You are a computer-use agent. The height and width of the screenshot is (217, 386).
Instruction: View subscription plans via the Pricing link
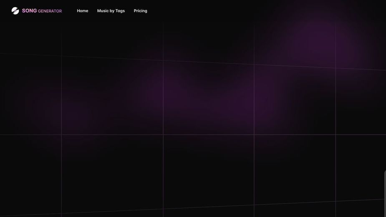click(140, 11)
